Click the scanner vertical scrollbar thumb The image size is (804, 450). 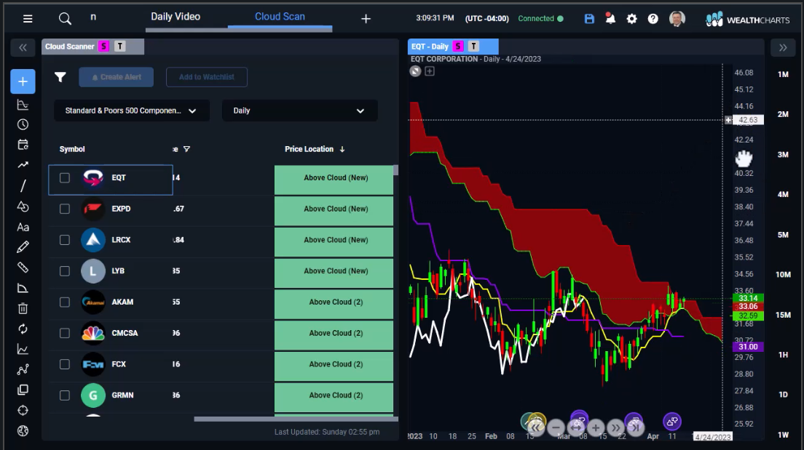[x=395, y=170]
